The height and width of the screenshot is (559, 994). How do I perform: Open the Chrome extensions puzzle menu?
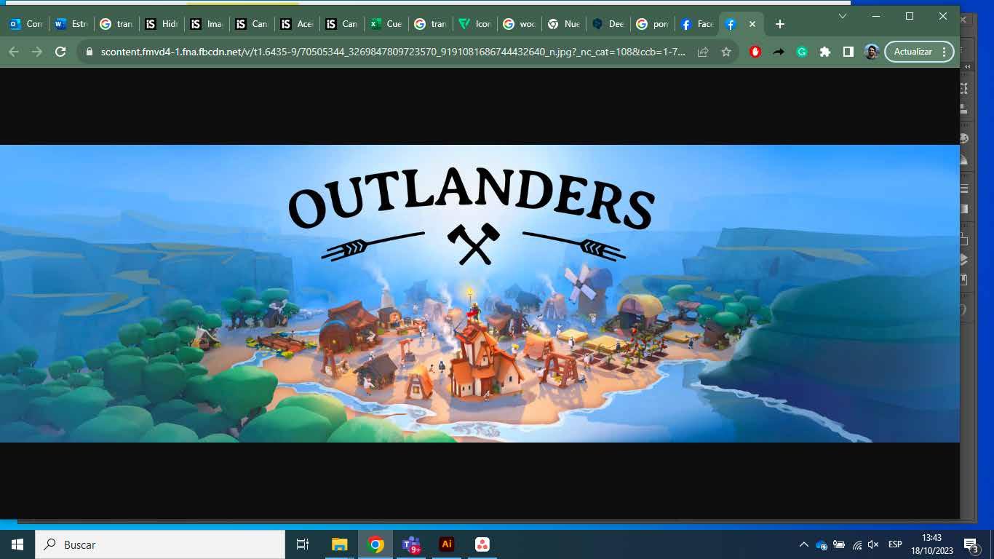click(825, 52)
